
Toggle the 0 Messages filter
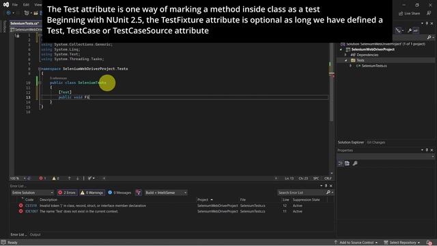pyautogui.click(x=119, y=193)
